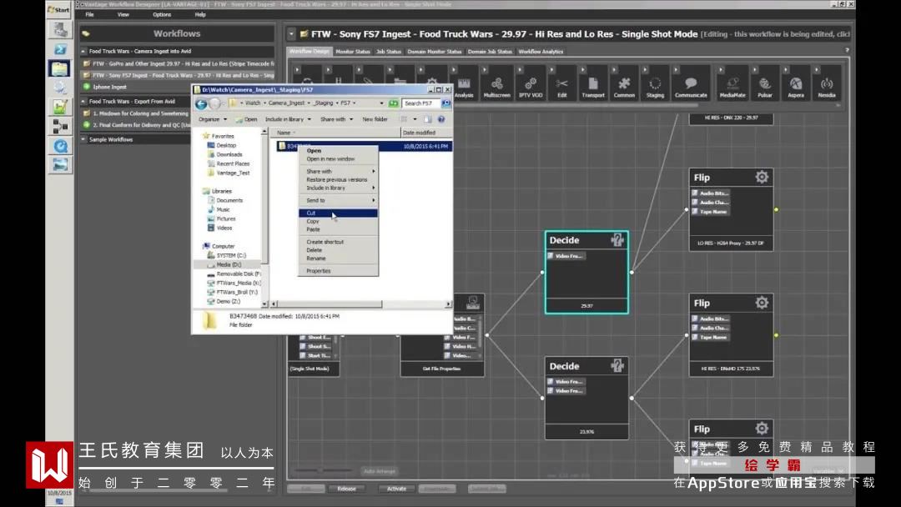The height and width of the screenshot is (507, 901).
Task: Open Server Manager taskbar icon
Action: coord(60,29)
